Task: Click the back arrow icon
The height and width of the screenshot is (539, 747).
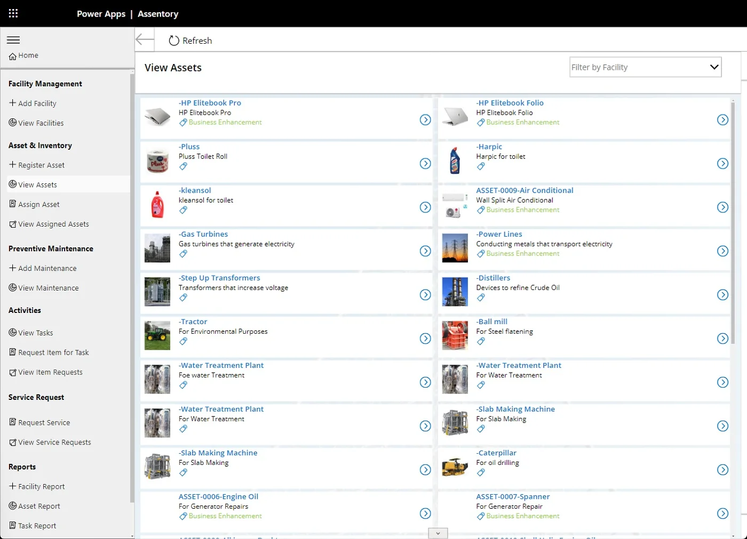Action: pos(145,40)
